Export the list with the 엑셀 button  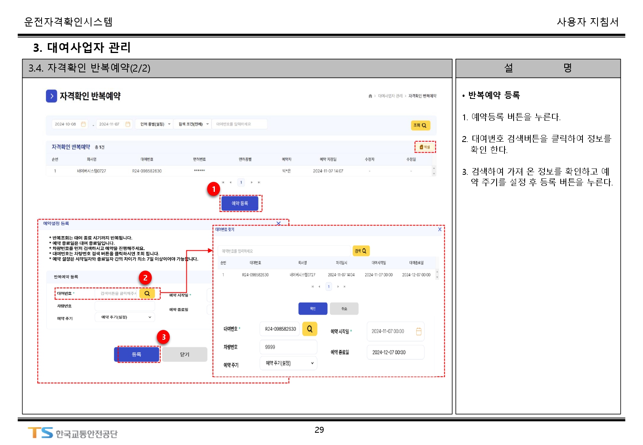click(425, 147)
